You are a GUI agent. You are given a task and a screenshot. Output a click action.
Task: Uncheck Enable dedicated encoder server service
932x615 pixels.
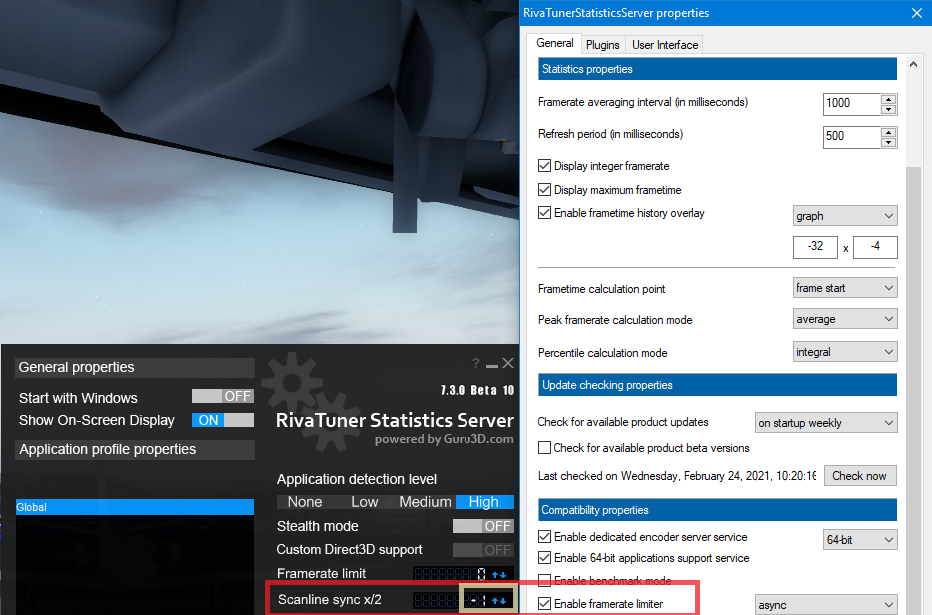coord(544,536)
